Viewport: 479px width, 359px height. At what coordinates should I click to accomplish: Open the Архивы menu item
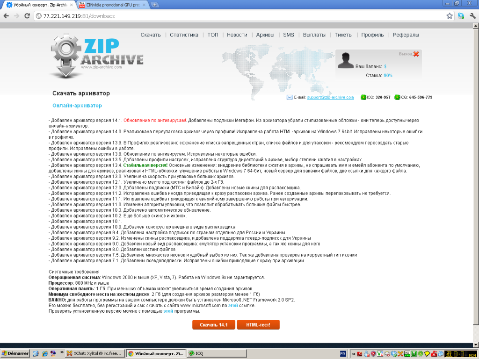(265, 35)
